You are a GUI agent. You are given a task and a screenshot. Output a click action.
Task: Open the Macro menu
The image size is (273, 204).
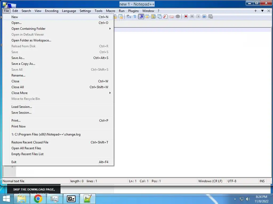tap(110, 11)
